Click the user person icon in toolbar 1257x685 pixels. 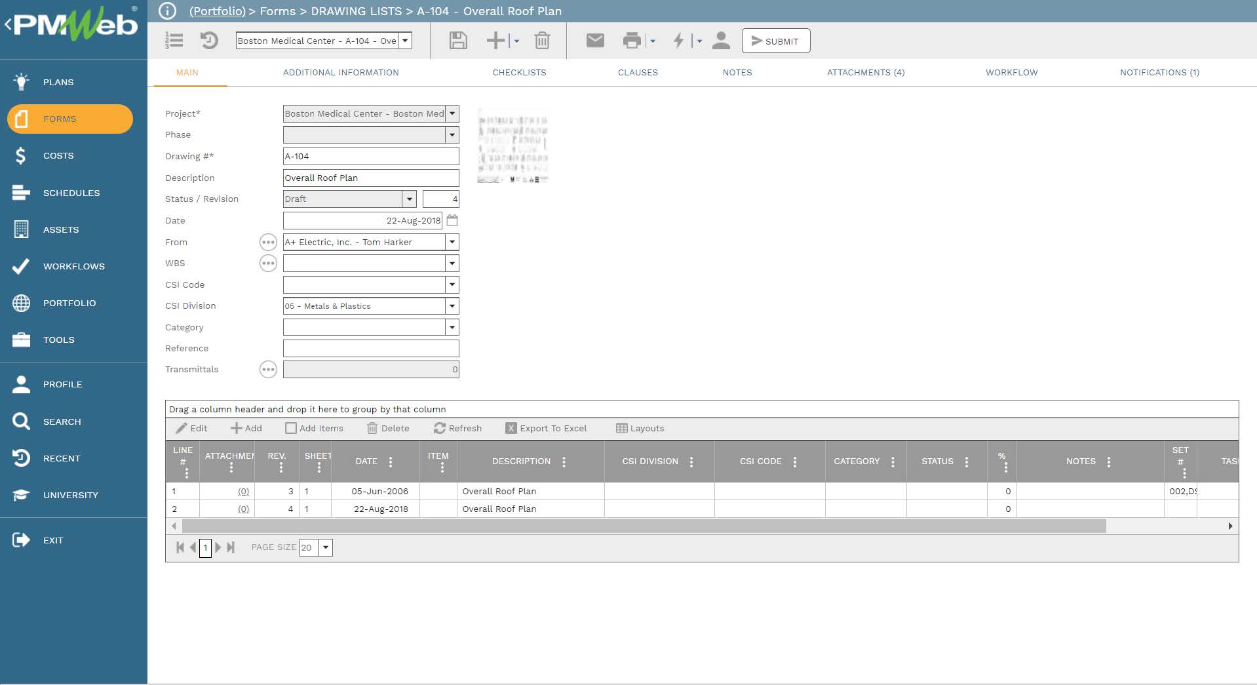(x=721, y=41)
